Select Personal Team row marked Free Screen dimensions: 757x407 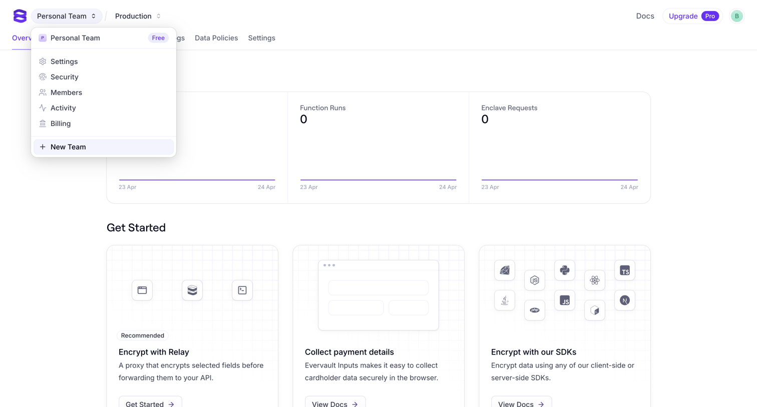tap(104, 38)
